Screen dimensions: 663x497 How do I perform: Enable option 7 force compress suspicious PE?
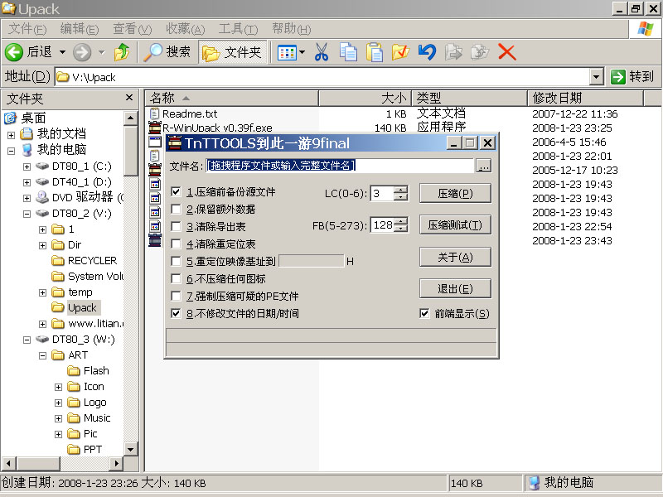point(176,296)
